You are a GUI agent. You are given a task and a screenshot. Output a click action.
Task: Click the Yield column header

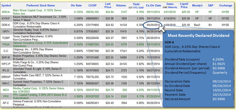point(136,4)
